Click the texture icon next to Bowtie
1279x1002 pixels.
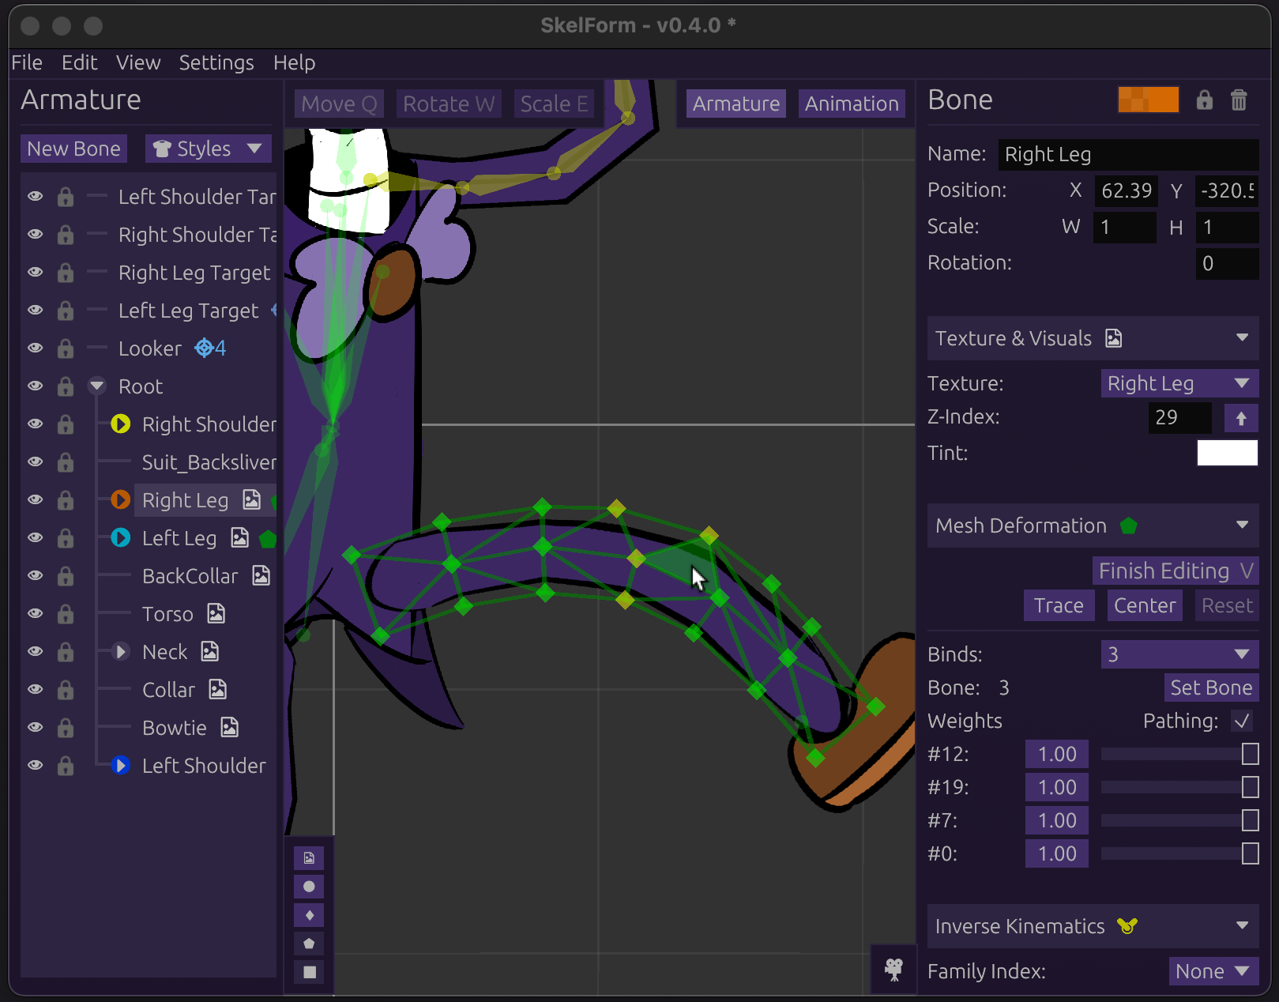click(230, 727)
